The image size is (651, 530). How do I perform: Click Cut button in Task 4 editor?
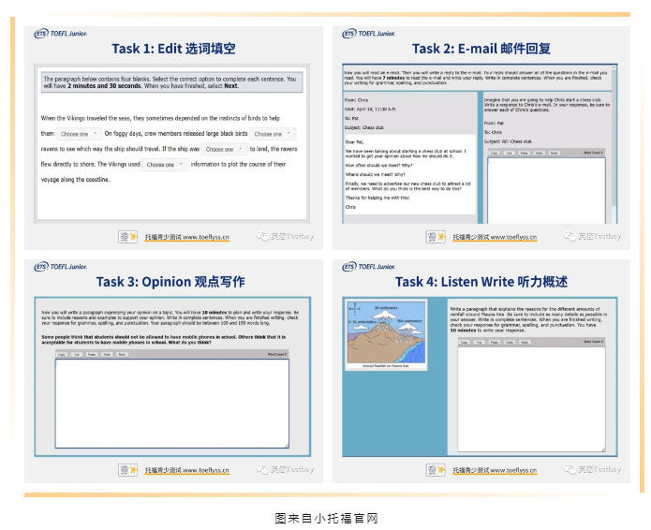[480, 342]
